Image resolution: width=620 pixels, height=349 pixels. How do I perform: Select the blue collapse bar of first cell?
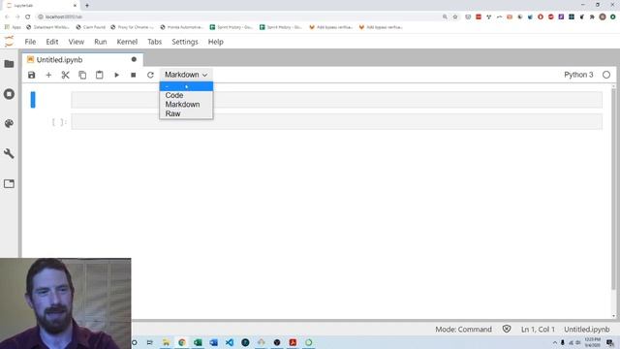[33, 100]
